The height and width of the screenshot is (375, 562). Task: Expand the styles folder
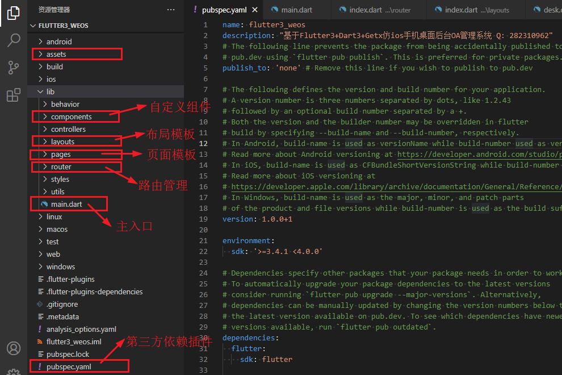pyautogui.click(x=106, y=179)
